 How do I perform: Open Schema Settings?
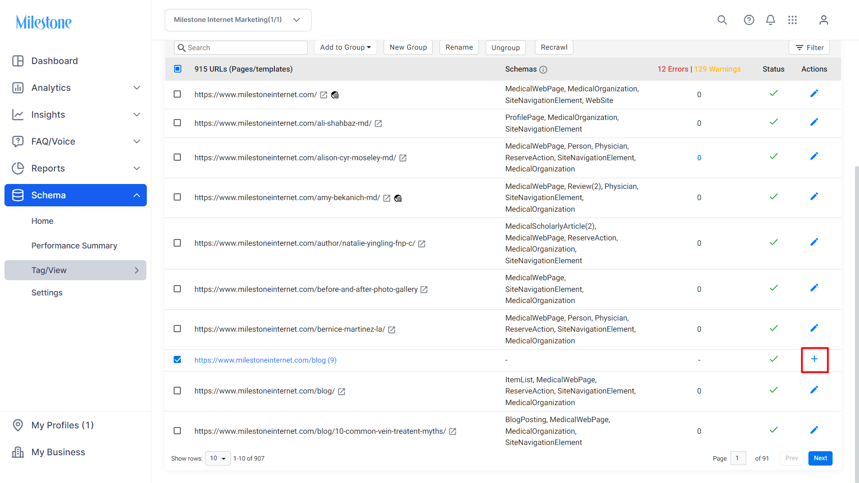click(x=47, y=293)
